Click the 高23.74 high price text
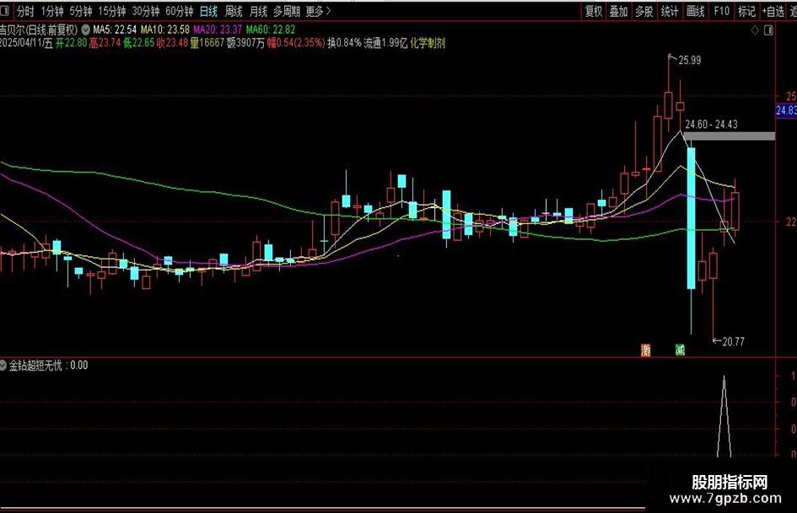 coord(105,43)
